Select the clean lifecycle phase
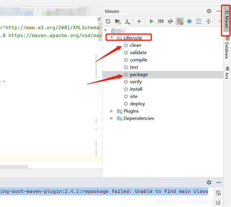231x207 pixels. click(135, 45)
